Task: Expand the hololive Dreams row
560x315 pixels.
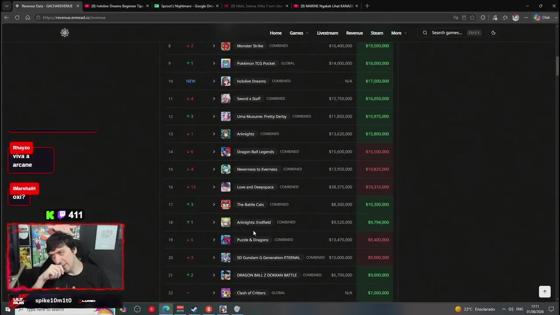Action: pos(214,81)
